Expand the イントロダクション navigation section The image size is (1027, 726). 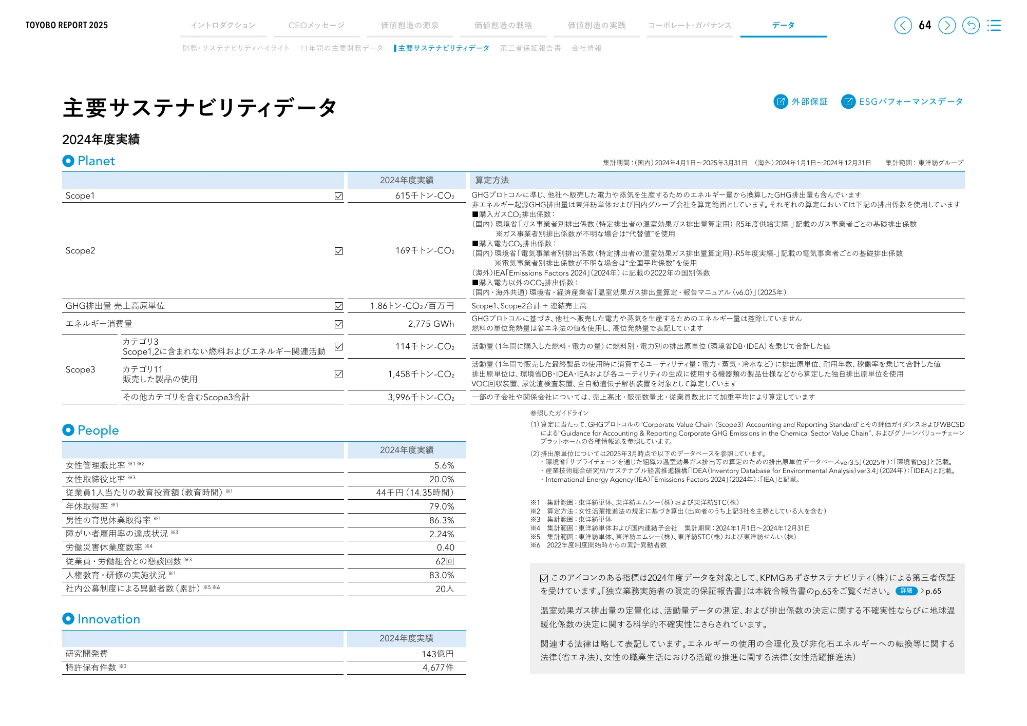[223, 24]
